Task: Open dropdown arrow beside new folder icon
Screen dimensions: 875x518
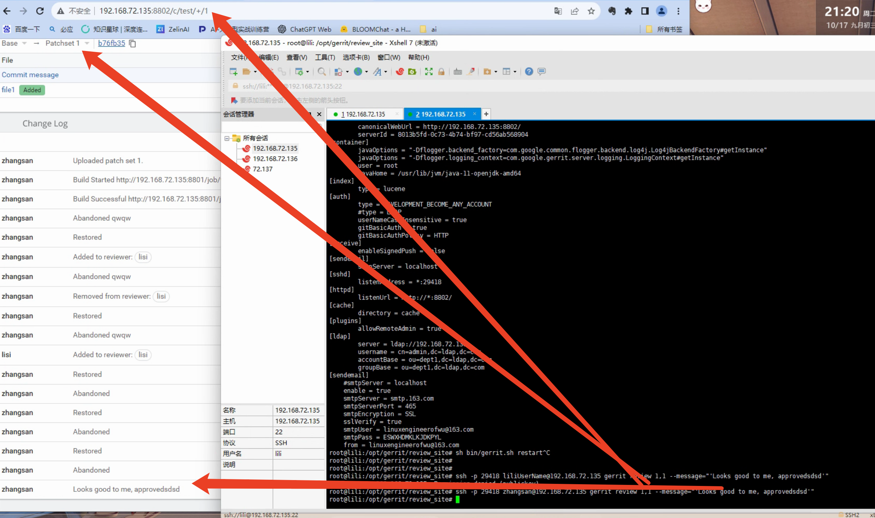Action: [496, 72]
